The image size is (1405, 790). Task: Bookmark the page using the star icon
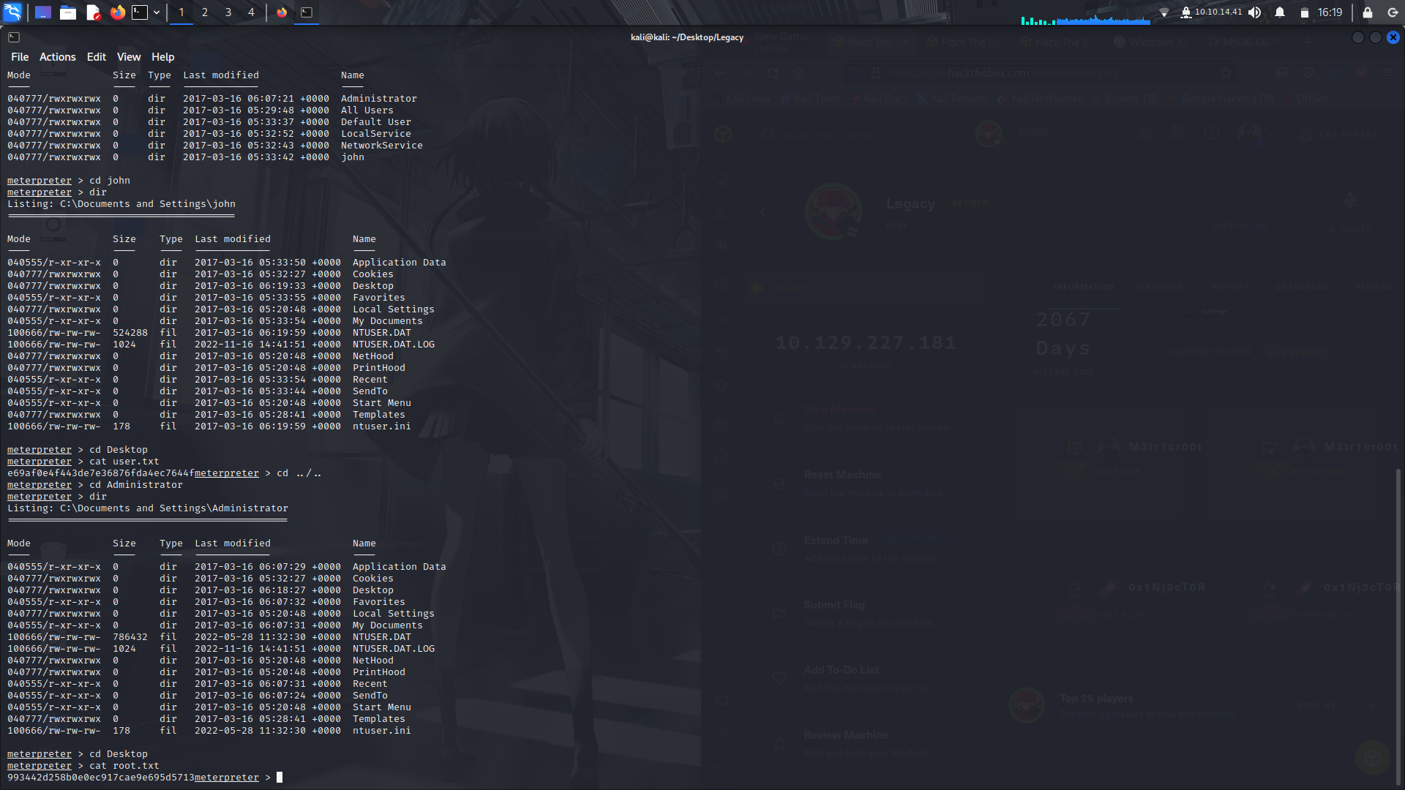[x=1225, y=72]
